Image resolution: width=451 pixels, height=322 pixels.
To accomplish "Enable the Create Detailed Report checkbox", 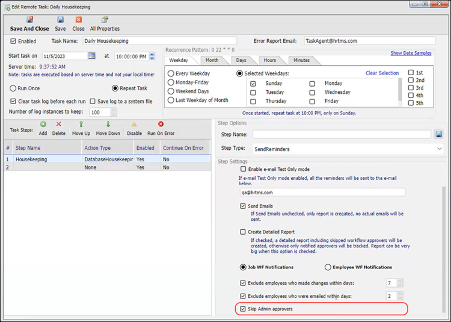I will (x=243, y=232).
